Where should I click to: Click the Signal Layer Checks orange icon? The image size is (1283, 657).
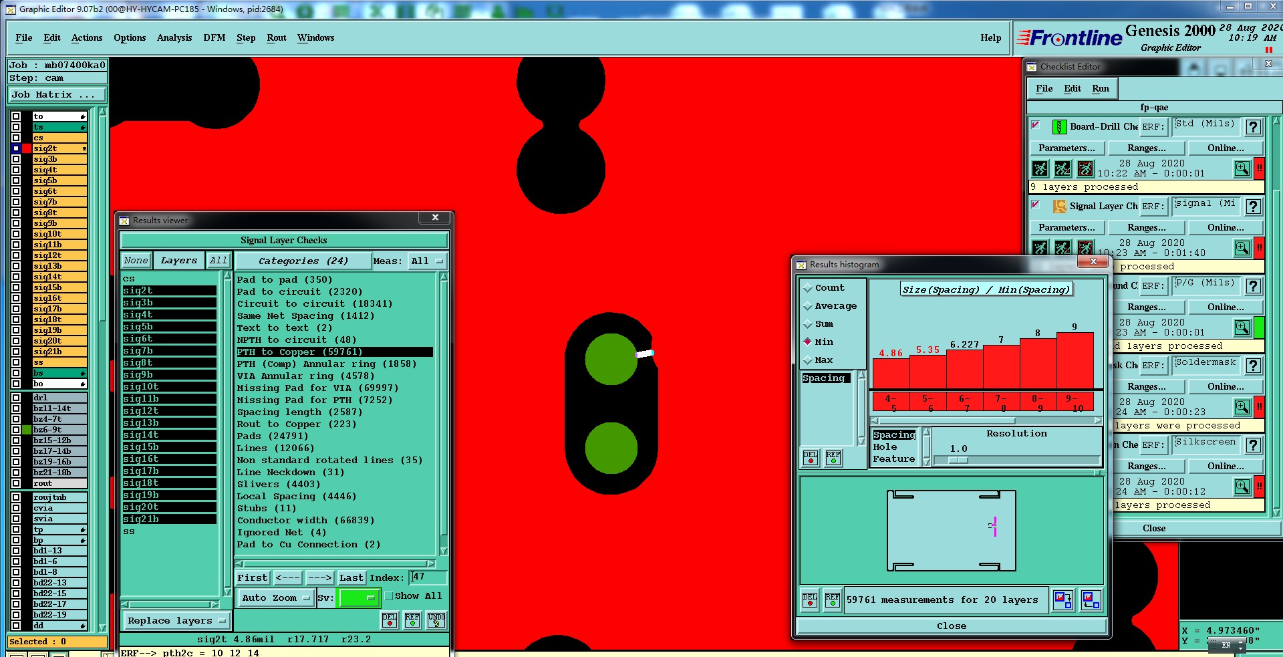[x=1059, y=207]
